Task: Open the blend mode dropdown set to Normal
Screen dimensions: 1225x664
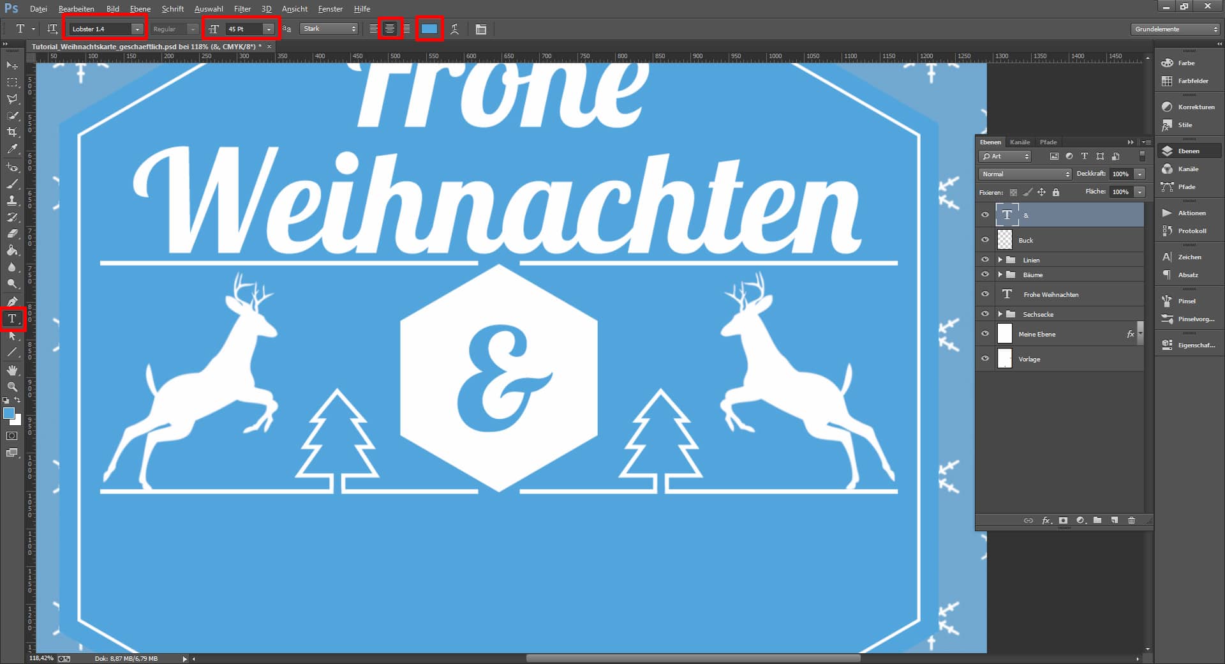Action: tap(1024, 174)
